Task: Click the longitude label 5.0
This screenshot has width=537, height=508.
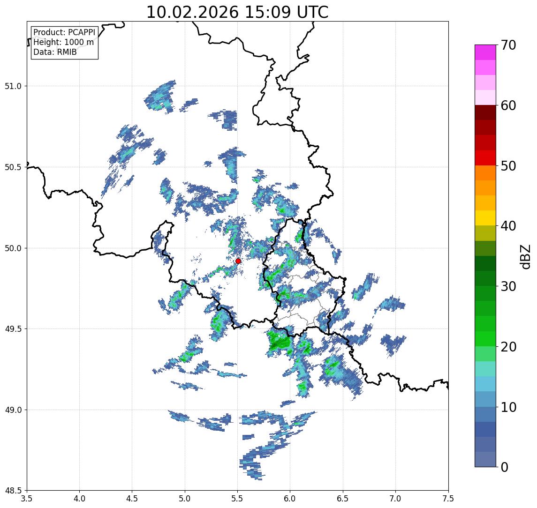Action: click(x=185, y=499)
